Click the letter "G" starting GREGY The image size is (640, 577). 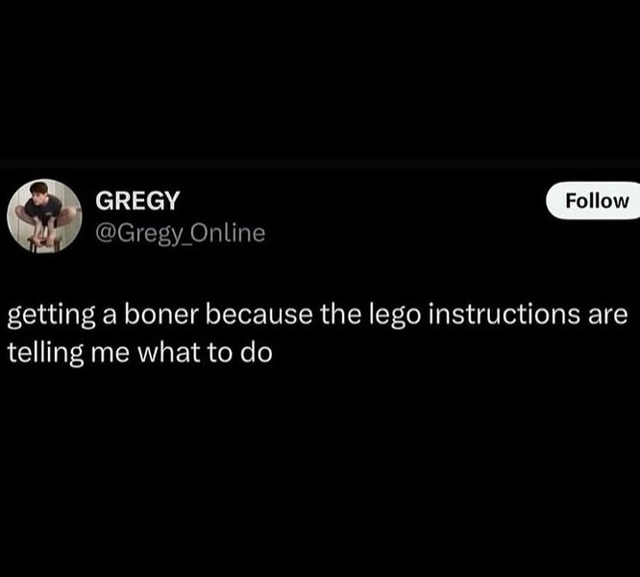(x=103, y=201)
